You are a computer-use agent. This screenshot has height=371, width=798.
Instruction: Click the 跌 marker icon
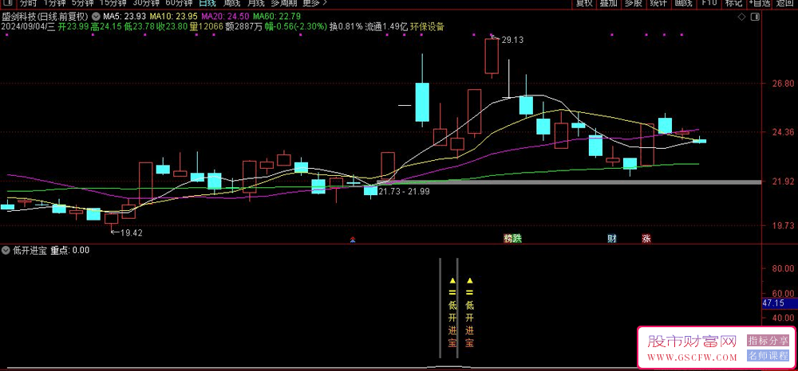(516, 238)
